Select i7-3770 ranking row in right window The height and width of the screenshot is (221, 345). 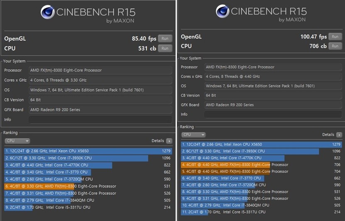(262, 178)
